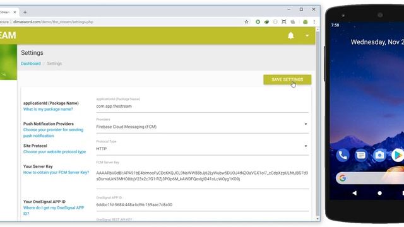Open 'How to obtain your FCM Server Key?' link
404x227 pixels.
[56, 172]
